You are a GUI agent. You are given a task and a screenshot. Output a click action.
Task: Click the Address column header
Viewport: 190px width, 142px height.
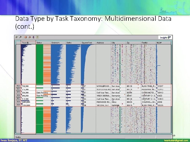[103, 43]
